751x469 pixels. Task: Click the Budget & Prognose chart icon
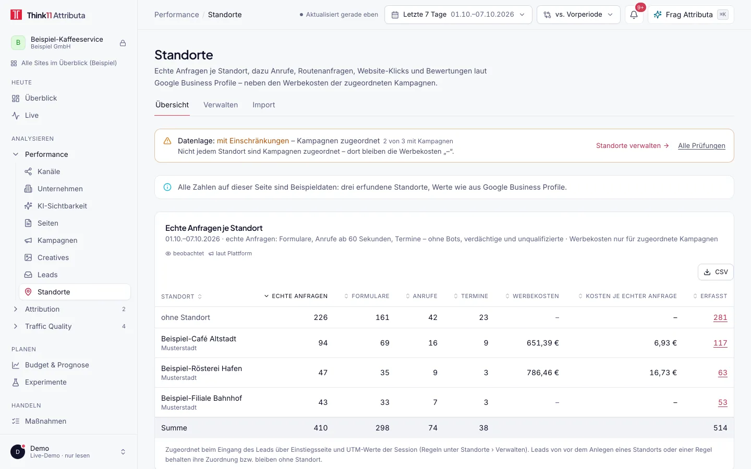point(16,365)
